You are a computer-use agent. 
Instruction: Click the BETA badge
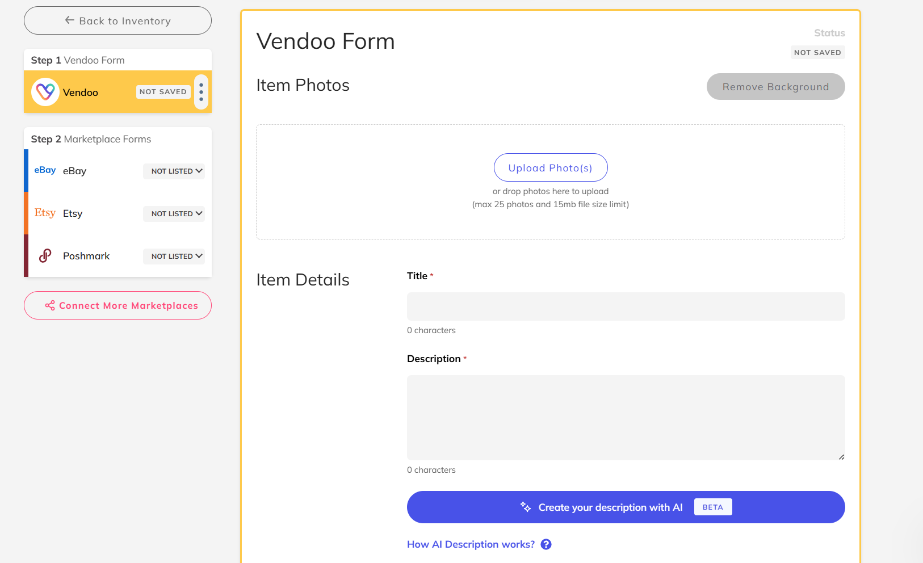click(x=713, y=507)
